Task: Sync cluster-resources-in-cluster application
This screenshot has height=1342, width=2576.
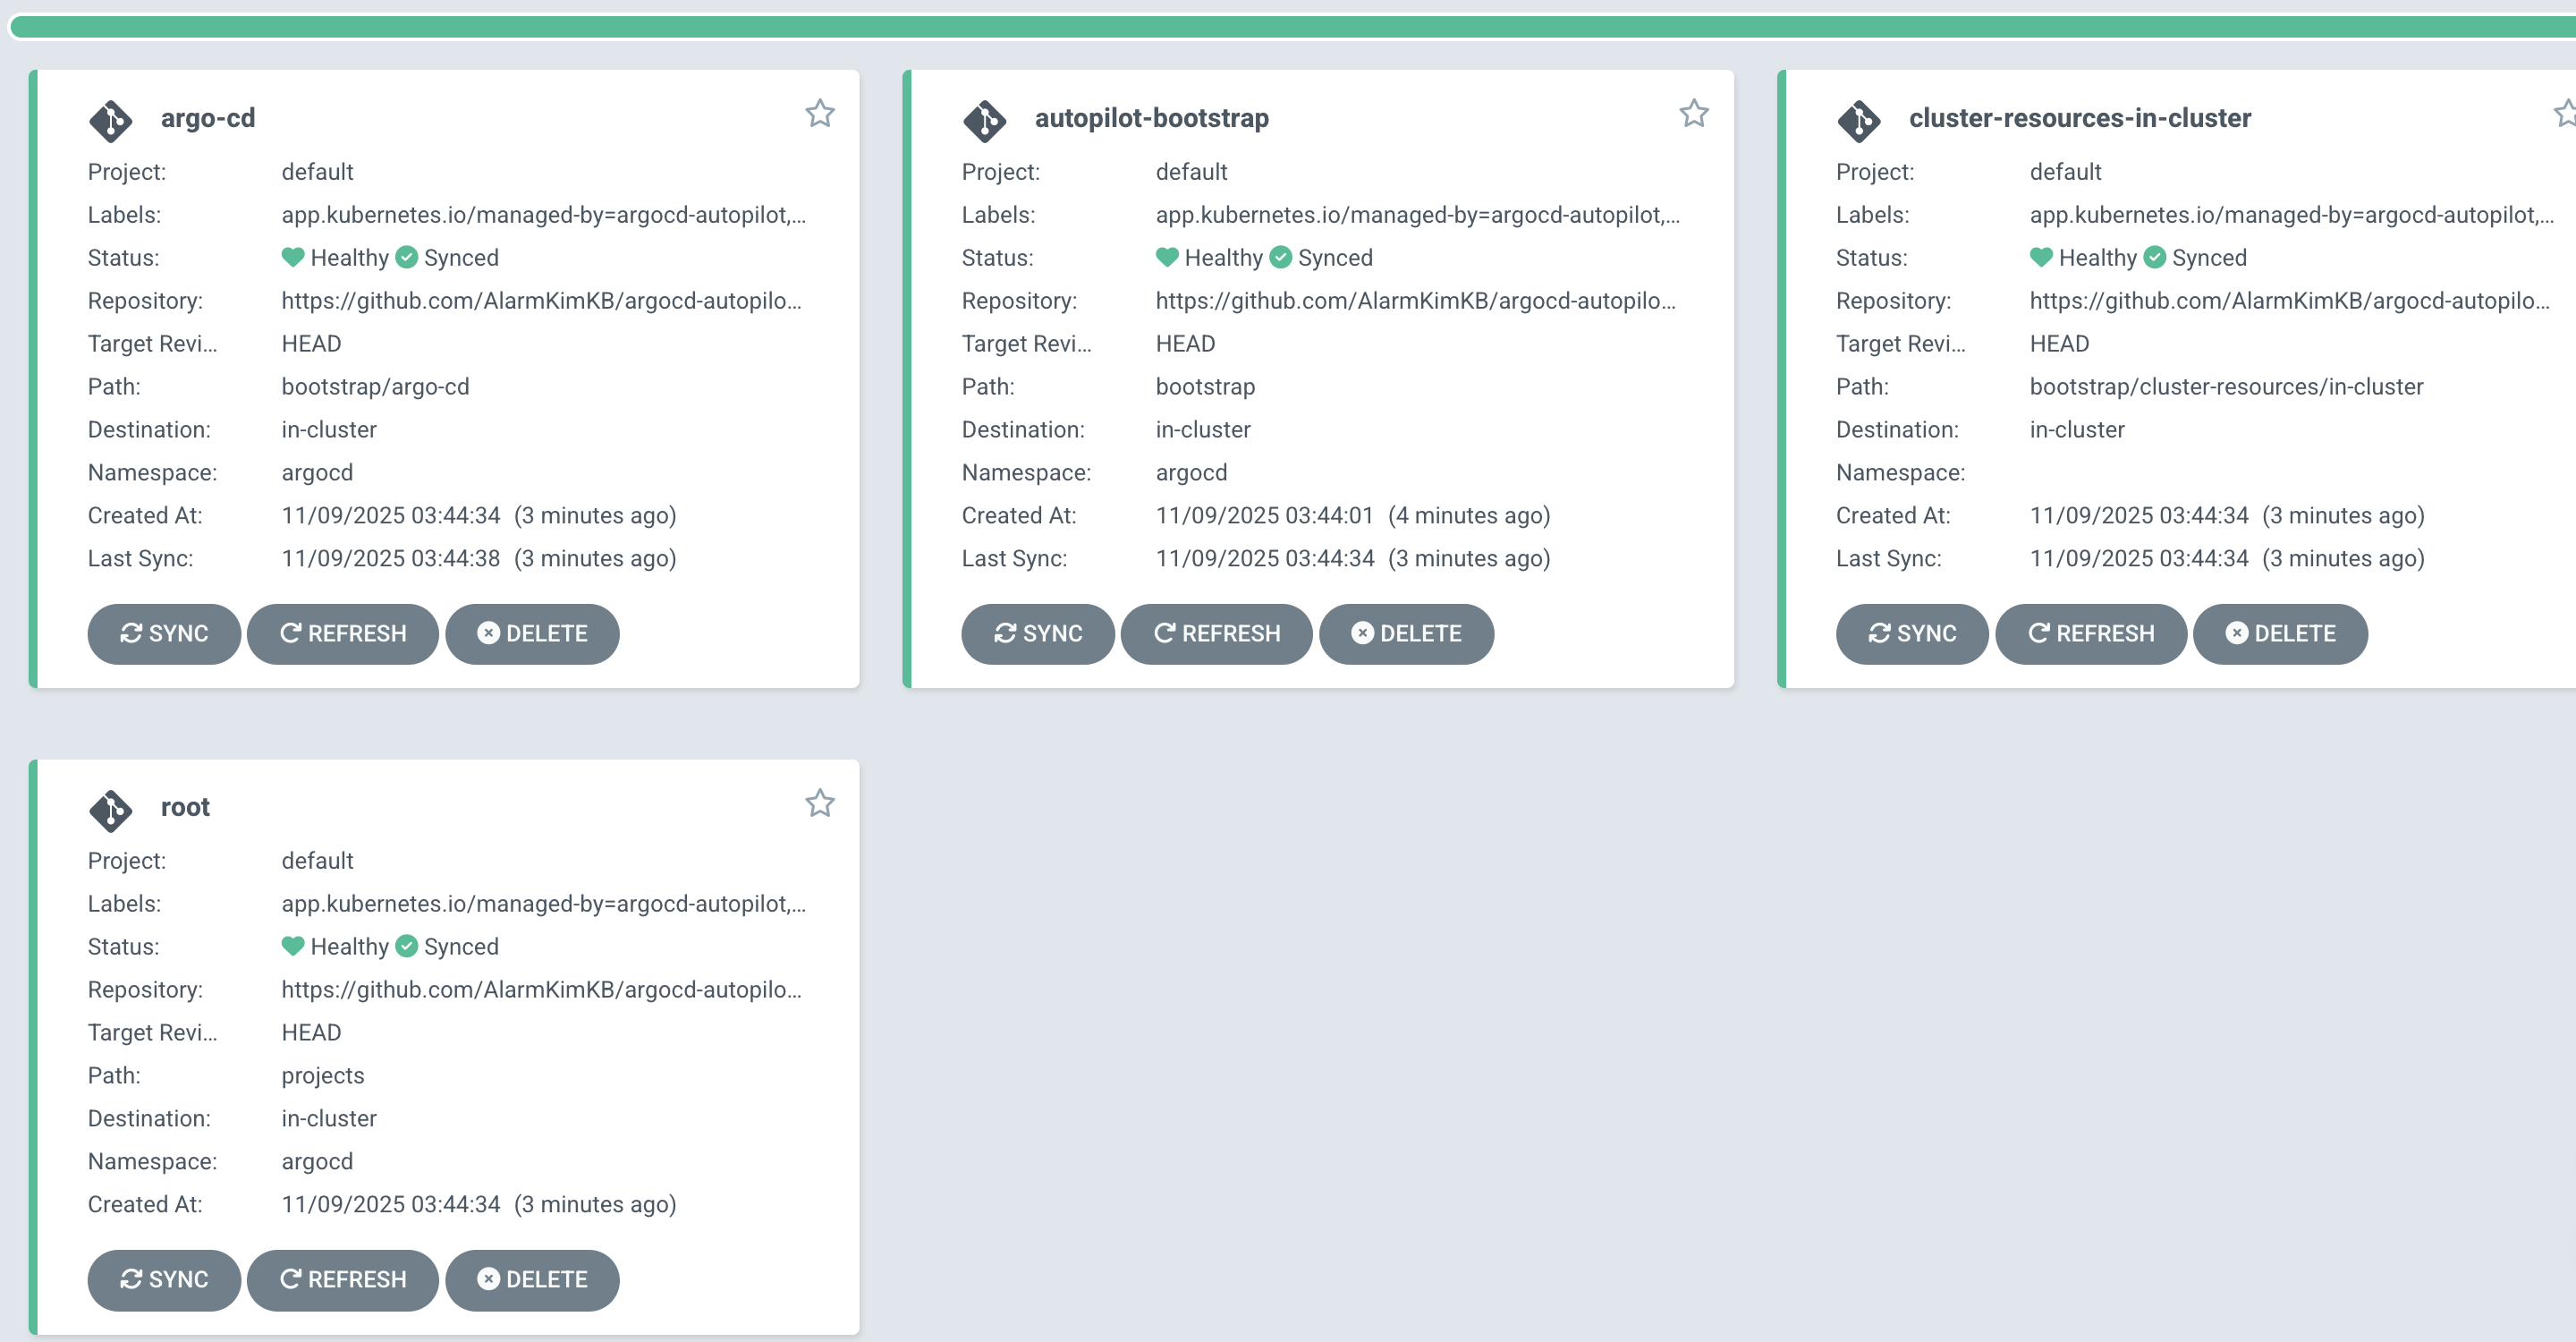Action: 1911,633
